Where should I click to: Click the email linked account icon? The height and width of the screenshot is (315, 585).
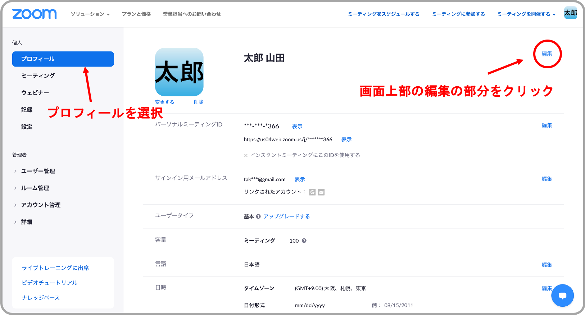321,192
